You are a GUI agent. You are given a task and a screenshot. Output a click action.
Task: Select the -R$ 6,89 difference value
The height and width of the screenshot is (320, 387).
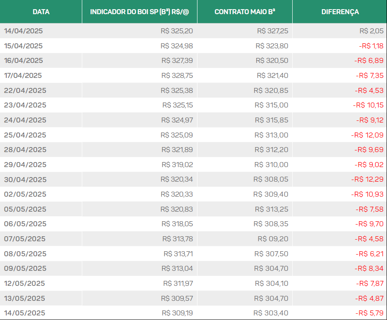[369, 60]
